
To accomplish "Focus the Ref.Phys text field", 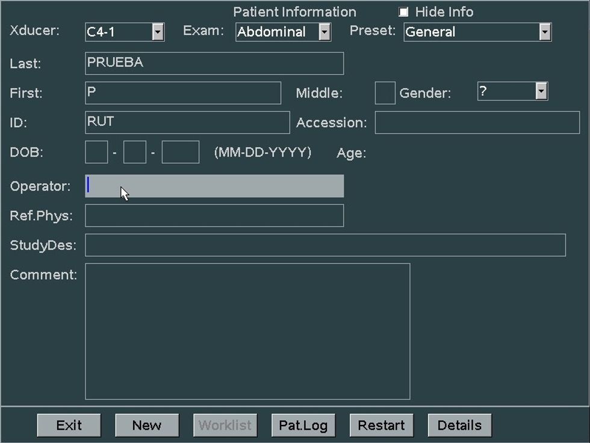I will pyautogui.click(x=214, y=216).
